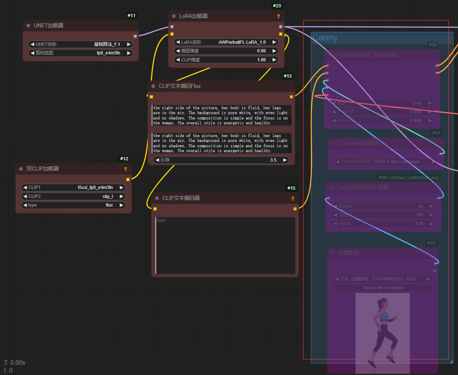Open help for CLIP文本编码器 node

click(293, 199)
